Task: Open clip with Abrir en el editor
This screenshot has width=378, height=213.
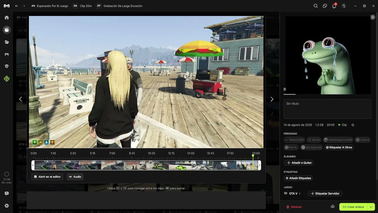Action: pos(47,177)
